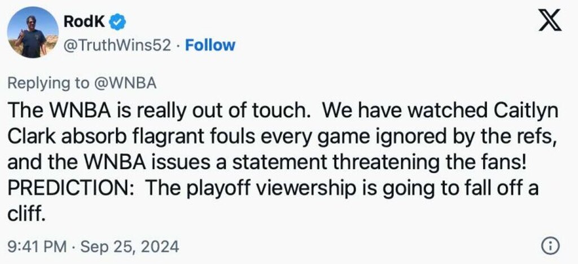Open the tweet info circle icon
Viewport: 578px width, 264px height.
pos(550,246)
